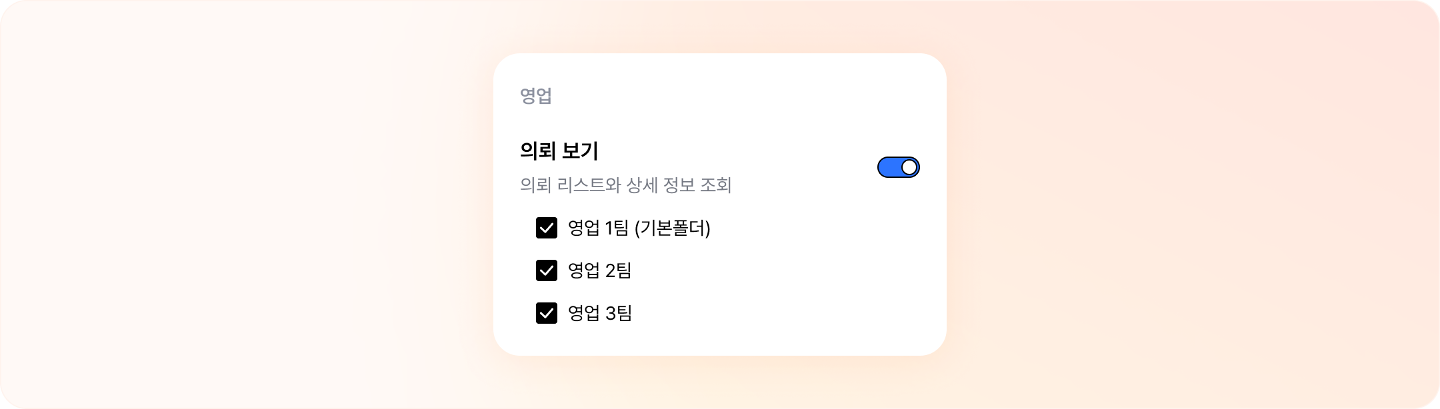Click the 영업 section title
Screen dimensions: 1440x409
(536, 96)
